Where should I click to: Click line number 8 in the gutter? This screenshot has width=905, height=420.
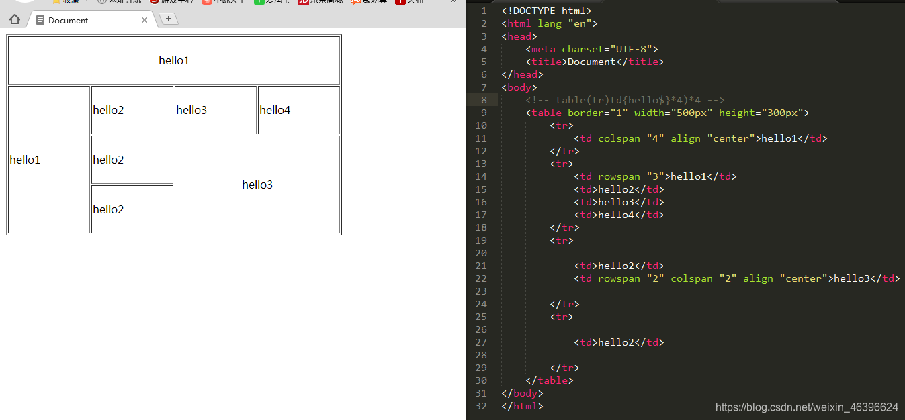point(484,100)
